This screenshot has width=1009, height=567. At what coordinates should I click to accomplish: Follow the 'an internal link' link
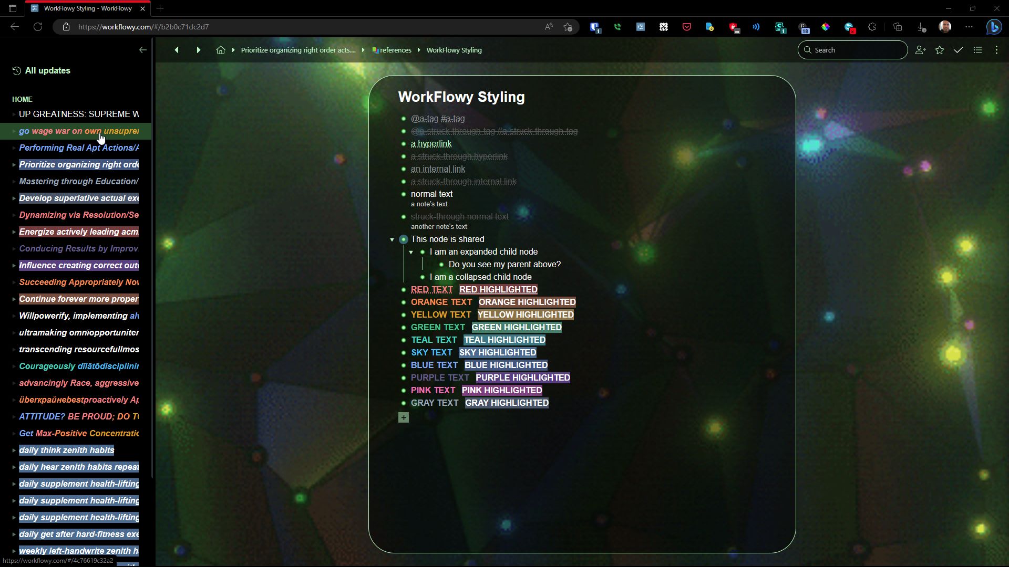[438, 169]
